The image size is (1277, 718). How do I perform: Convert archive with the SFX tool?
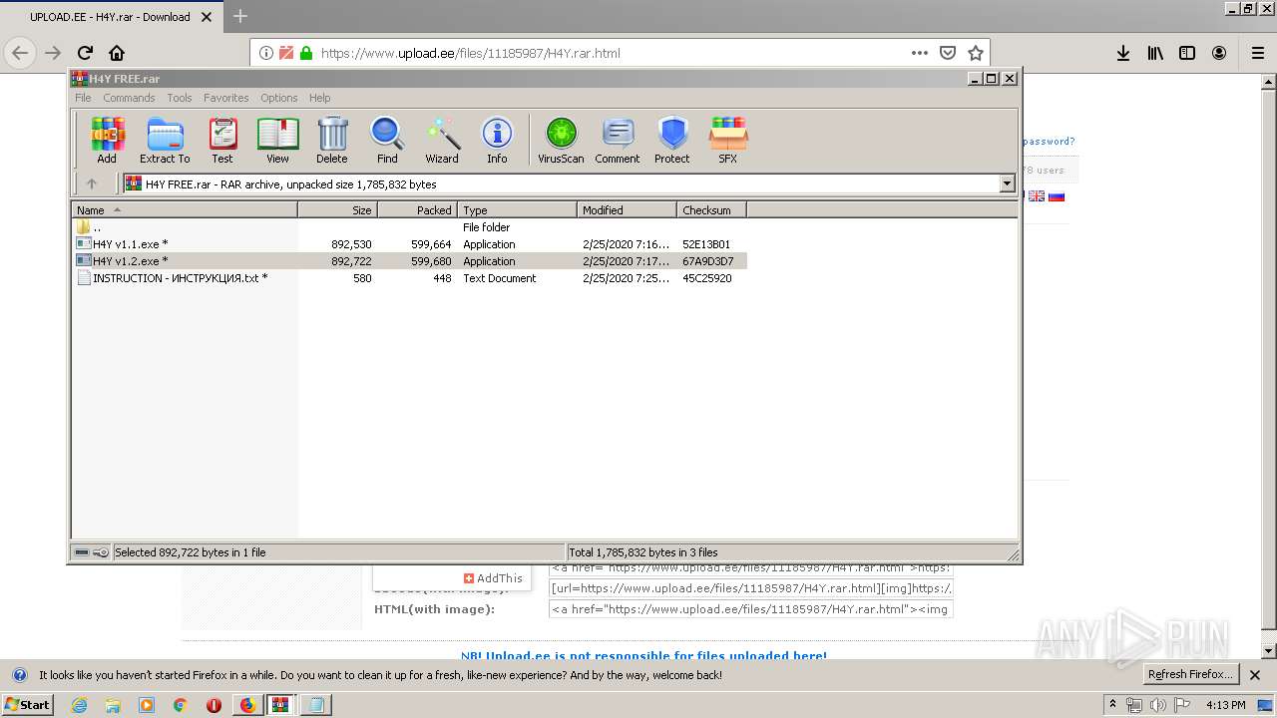[728, 140]
